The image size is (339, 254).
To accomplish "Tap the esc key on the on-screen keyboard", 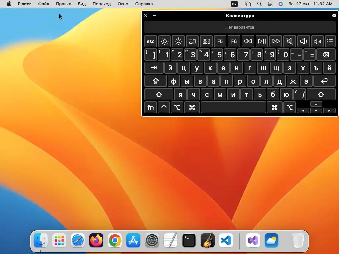I will pyautogui.click(x=151, y=41).
